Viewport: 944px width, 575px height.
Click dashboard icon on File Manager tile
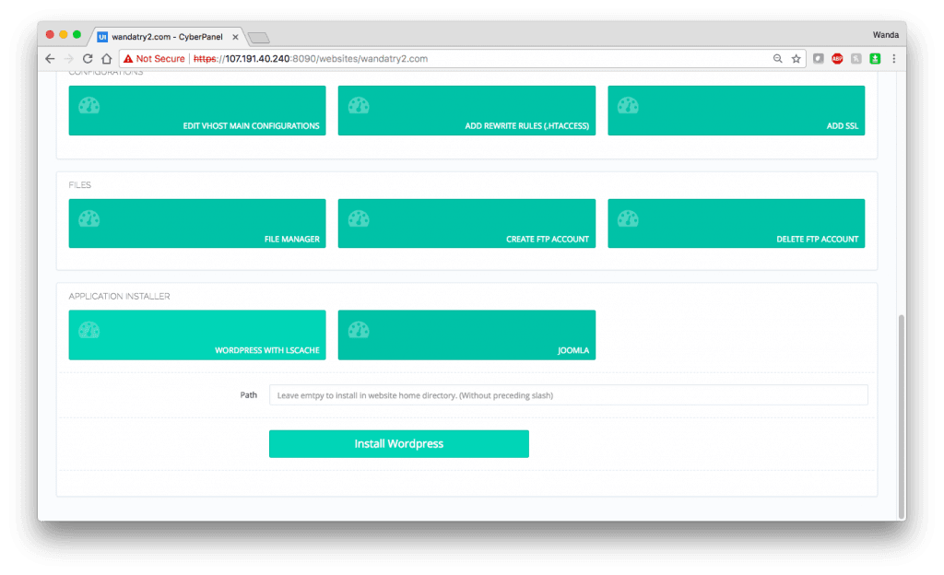[x=89, y=219]
